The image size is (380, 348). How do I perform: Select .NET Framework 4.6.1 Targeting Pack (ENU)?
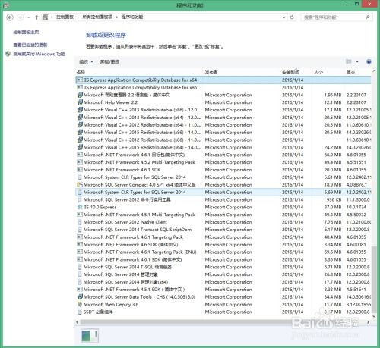click(223, 252)
